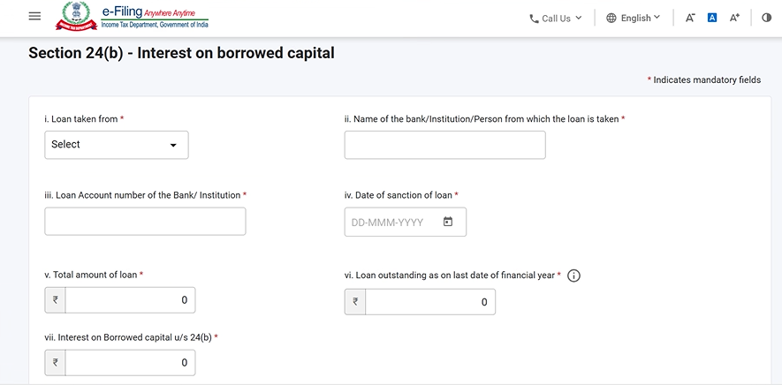Click the phone icon beside Call Us

[534, 19]
